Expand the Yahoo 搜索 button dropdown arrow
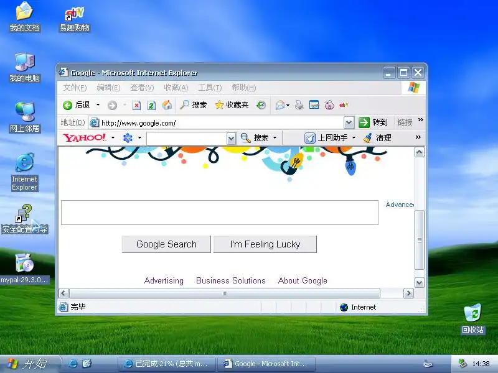The width and height of the screenshot is (498, 373). click(275, 138)
